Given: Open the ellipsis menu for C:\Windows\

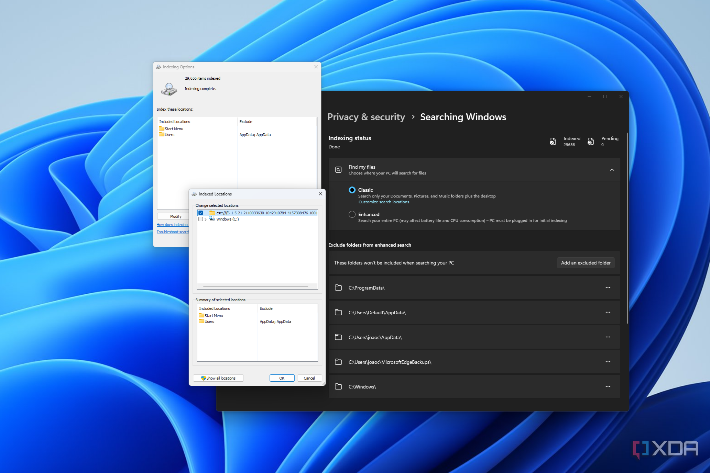Looking at the screenshot, I should point(608,386).
